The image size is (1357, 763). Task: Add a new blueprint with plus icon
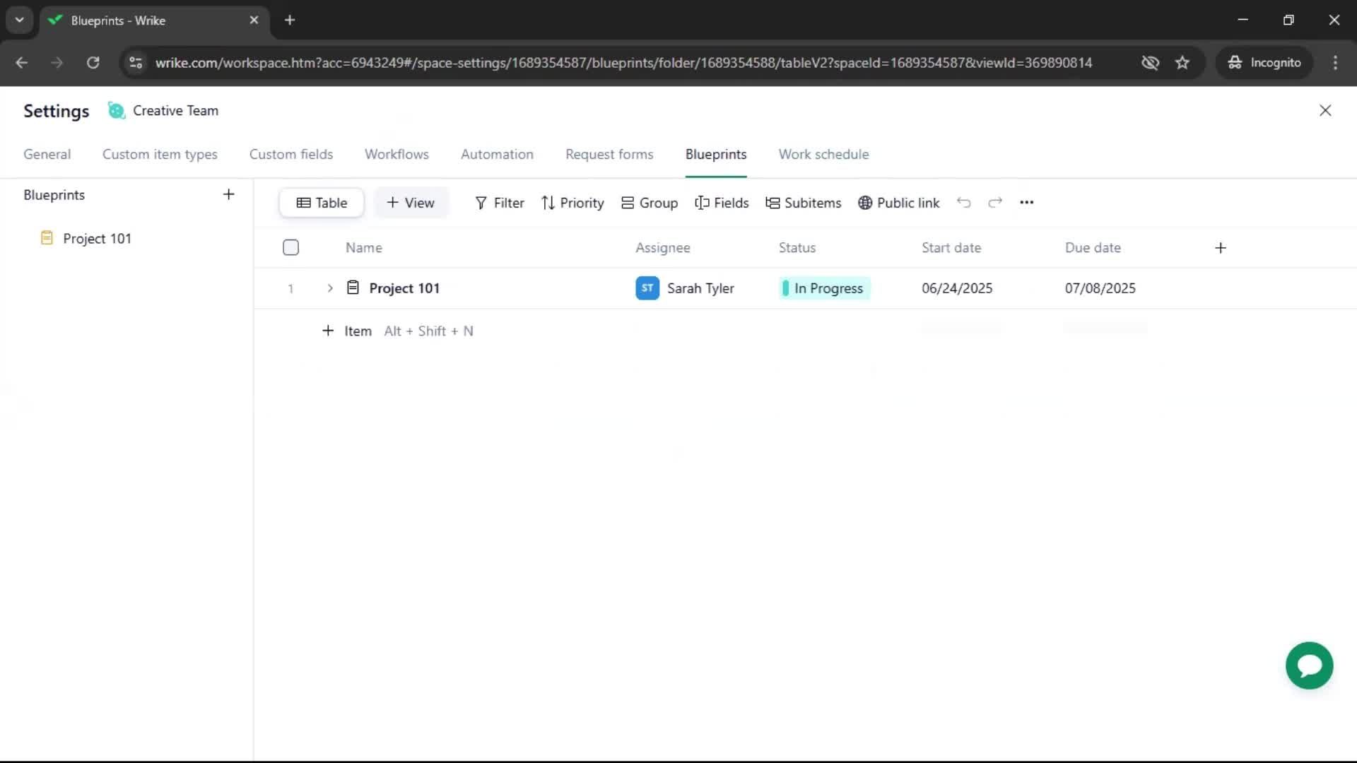[x=228, y=194]
